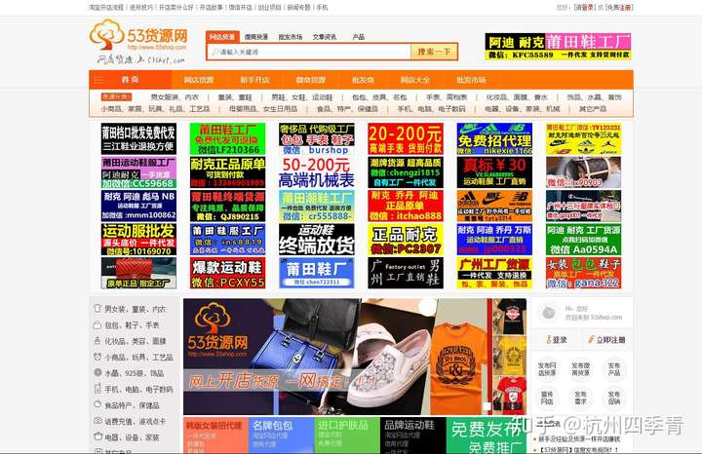The image size is (702, 454).
Task: Select the 文章资讯 search tab
Action: [x=325, y=37]
